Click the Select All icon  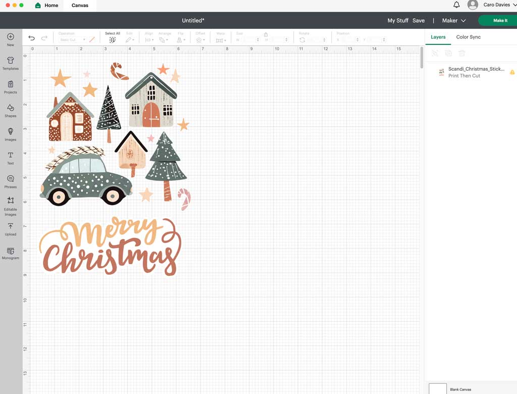(x=113, y=40)
